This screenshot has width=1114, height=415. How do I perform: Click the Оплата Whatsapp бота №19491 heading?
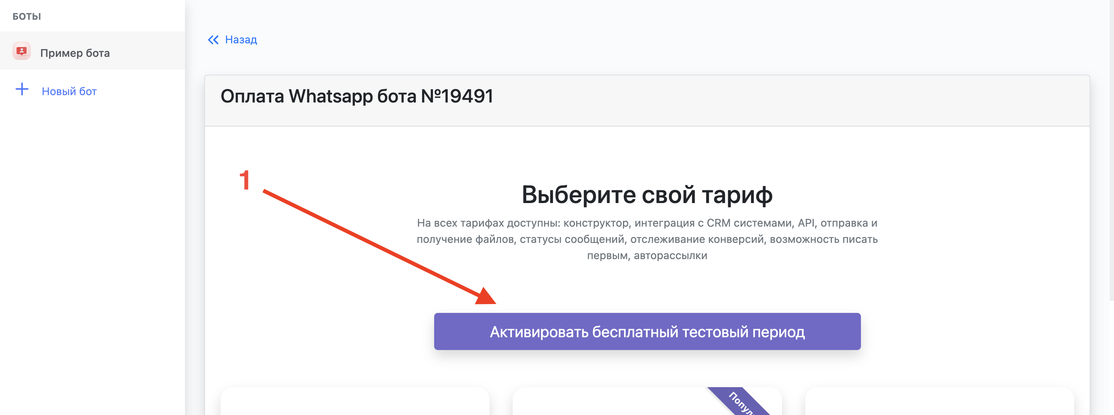pyautogui.click(x=357, y=96)
